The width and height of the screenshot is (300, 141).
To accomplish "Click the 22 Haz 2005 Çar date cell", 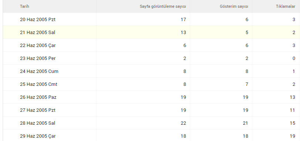I will pos(38,46).
